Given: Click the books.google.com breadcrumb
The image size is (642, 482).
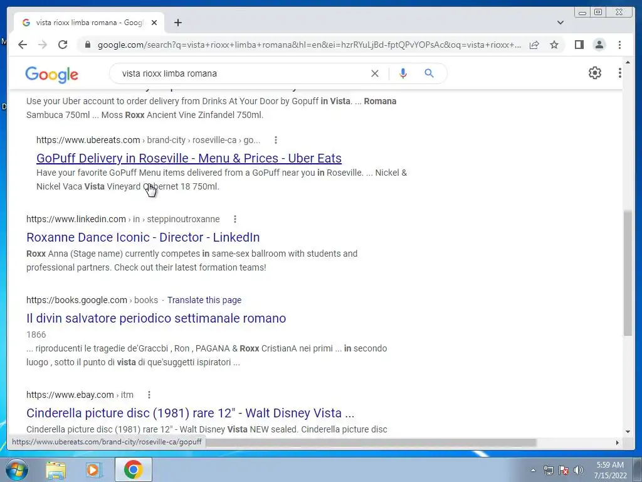Looking at the screenshot, I should 92,300.
